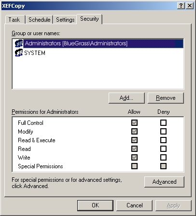Viewport: 196px width, 216px height.
Task: Confirm changes with OK button
Action: click(95, 205)
